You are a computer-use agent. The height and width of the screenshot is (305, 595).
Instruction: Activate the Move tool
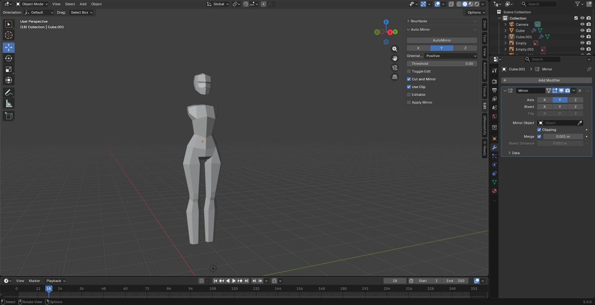(9, 48)
